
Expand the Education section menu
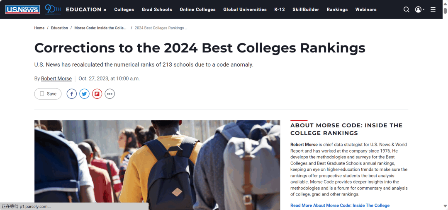point(86,10)
